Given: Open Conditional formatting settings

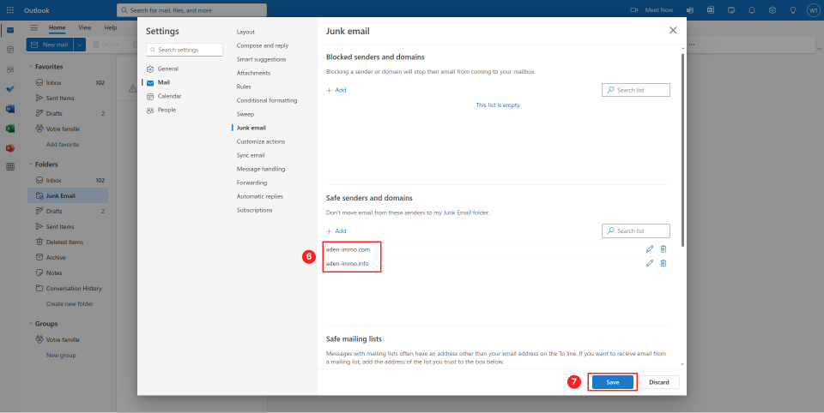Looking at the screenshot, I should [x=267, y=100].
